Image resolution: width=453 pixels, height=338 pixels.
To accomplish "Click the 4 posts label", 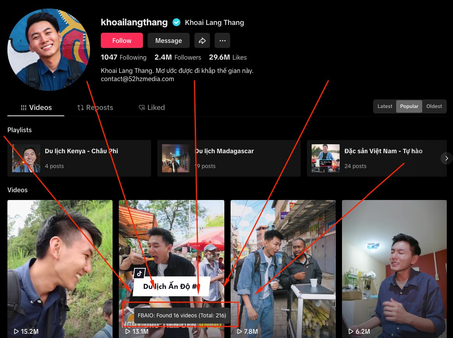I will click(54, 166).
